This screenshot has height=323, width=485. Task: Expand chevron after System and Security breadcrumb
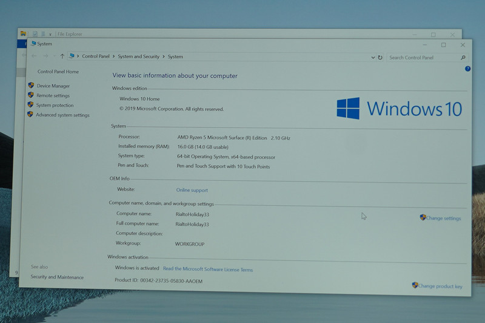(164, 56)
